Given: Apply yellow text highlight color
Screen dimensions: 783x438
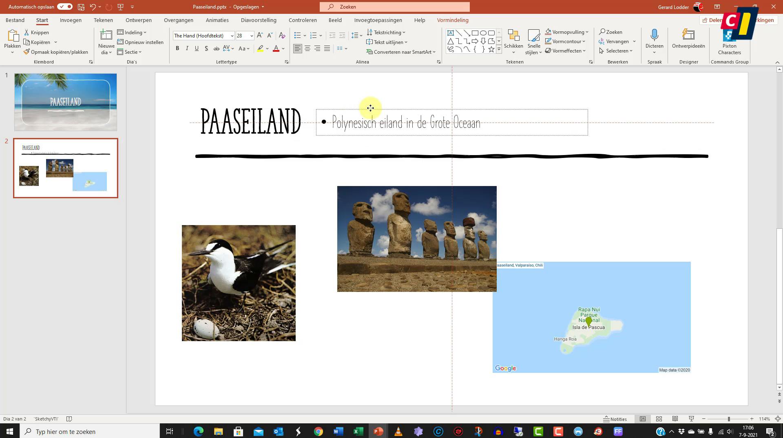Looking at the screenshot, I should pos(261,48).
